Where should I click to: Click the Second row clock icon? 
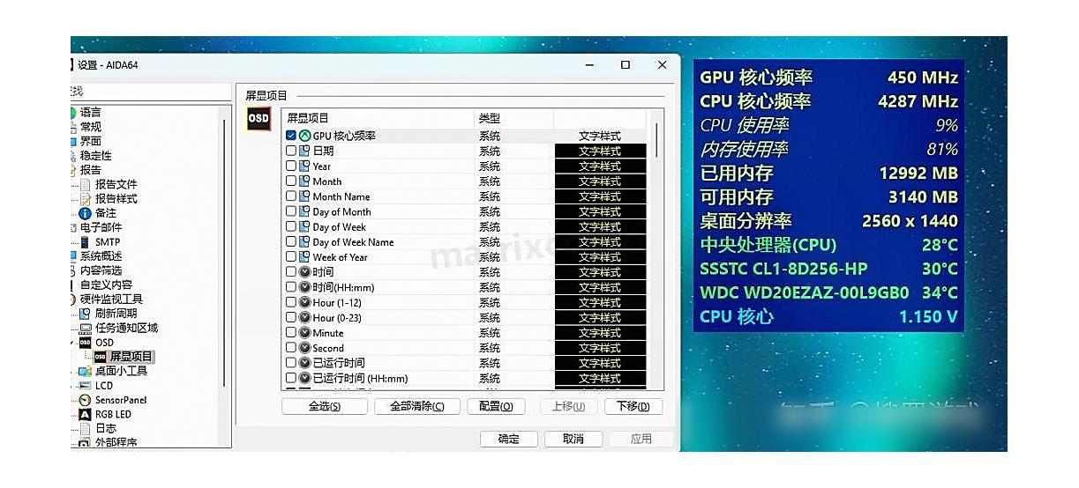pos(304,348)
